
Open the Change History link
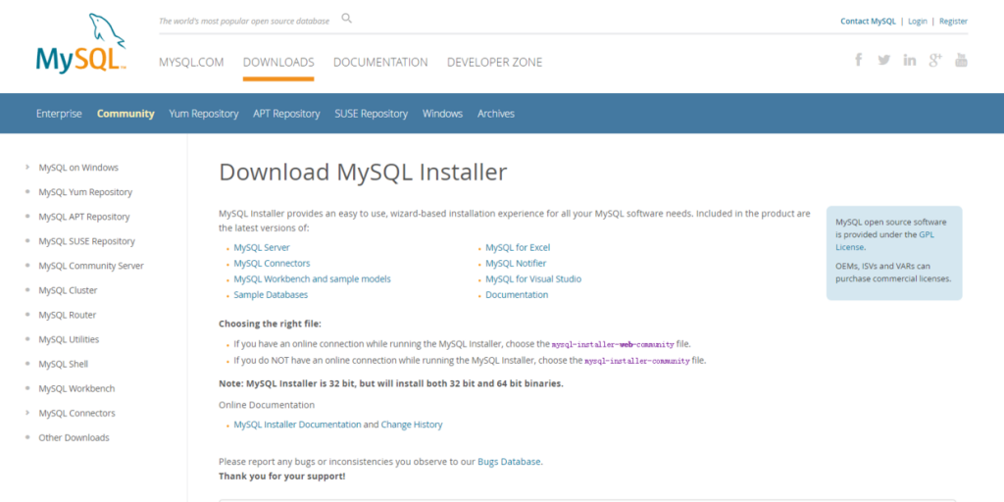tap(412, 425)
